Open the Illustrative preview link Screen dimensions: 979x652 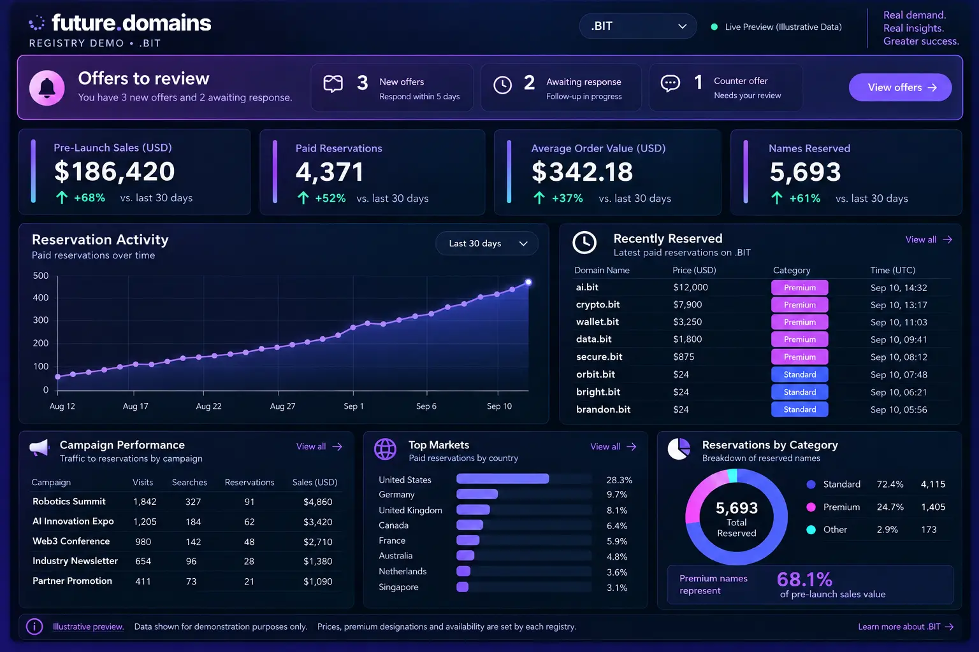tap(88, 627)
